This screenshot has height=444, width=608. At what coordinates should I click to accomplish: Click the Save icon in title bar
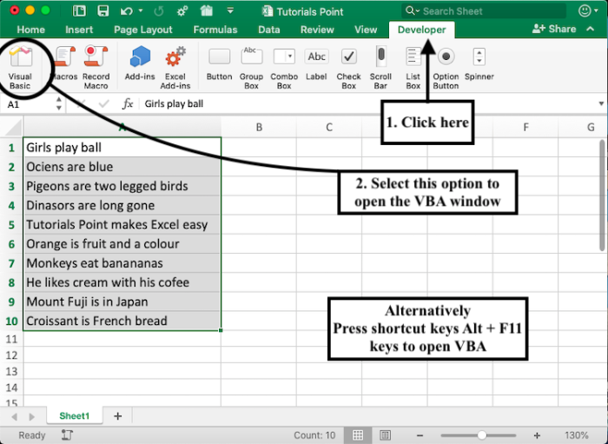(x=103, y=10)
